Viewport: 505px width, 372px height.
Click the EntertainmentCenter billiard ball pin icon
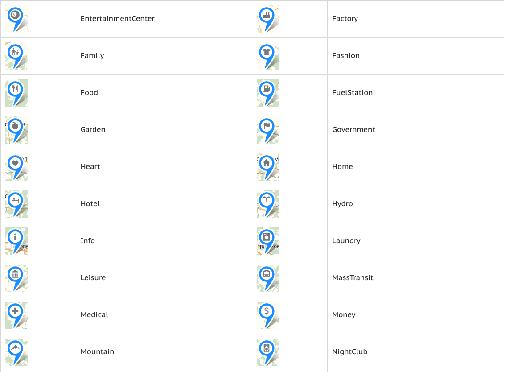click(x=16, y=19)
